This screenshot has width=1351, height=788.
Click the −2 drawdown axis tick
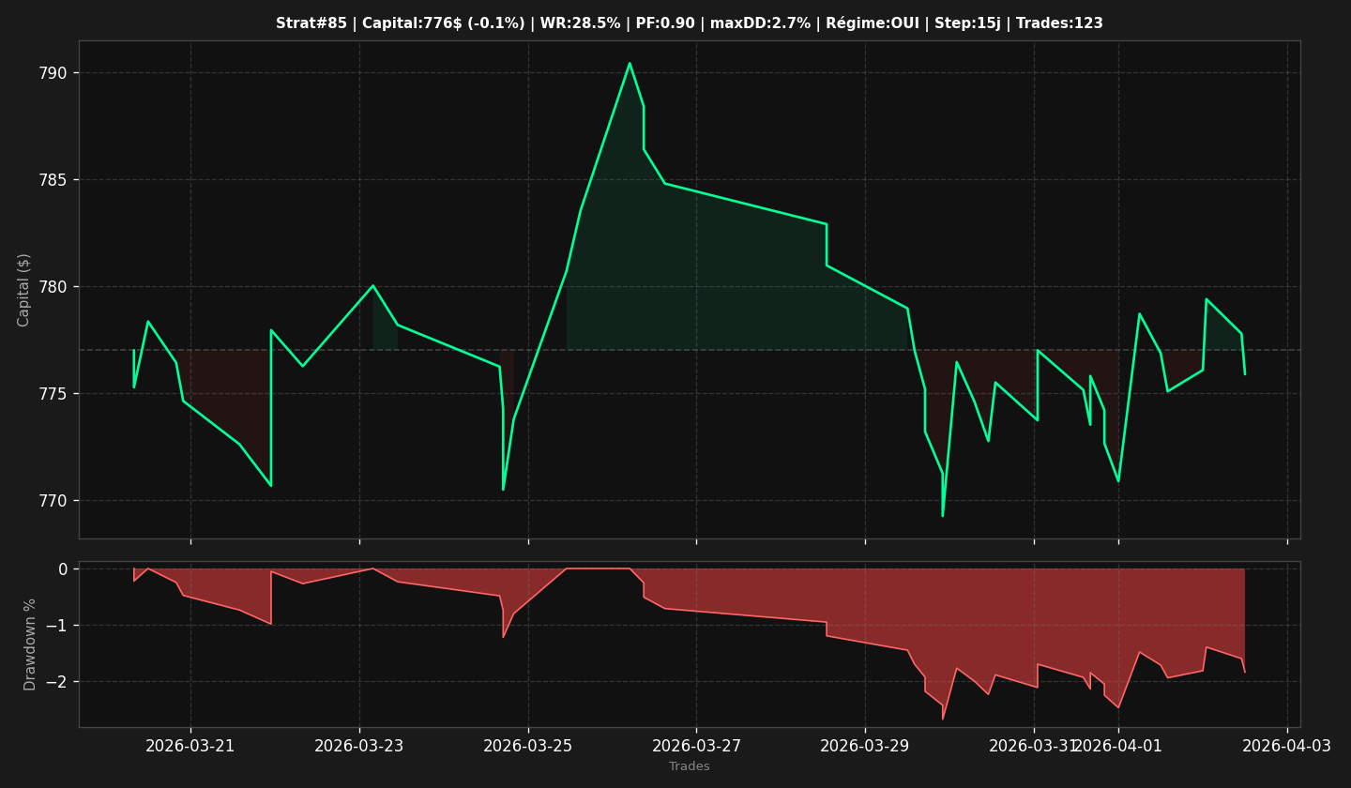(x=56, y=682)
